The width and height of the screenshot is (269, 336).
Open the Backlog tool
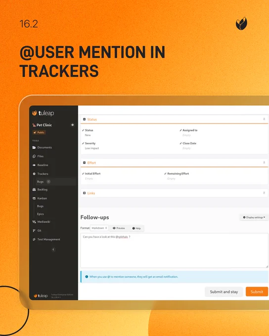(x=42, y=189)
